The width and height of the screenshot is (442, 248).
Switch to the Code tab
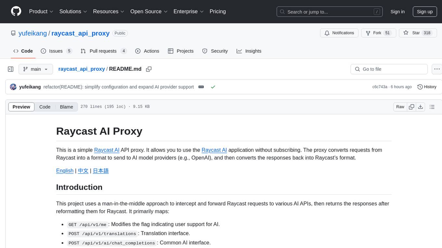(23, 51)
